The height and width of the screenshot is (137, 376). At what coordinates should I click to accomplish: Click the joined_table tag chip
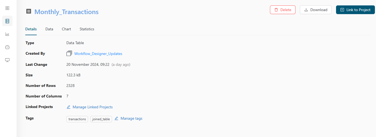101,119
